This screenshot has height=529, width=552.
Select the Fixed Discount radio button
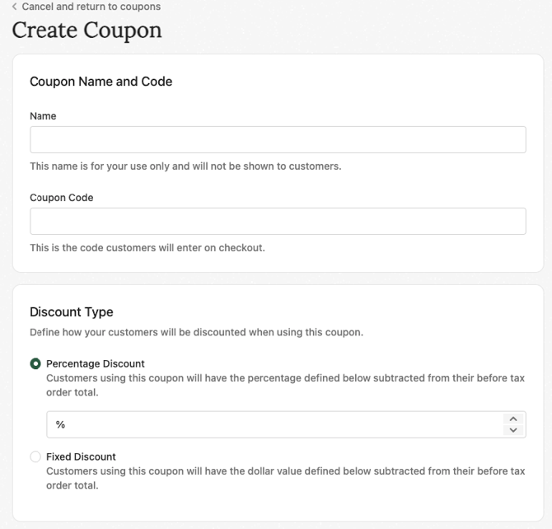tap(35, 456)
